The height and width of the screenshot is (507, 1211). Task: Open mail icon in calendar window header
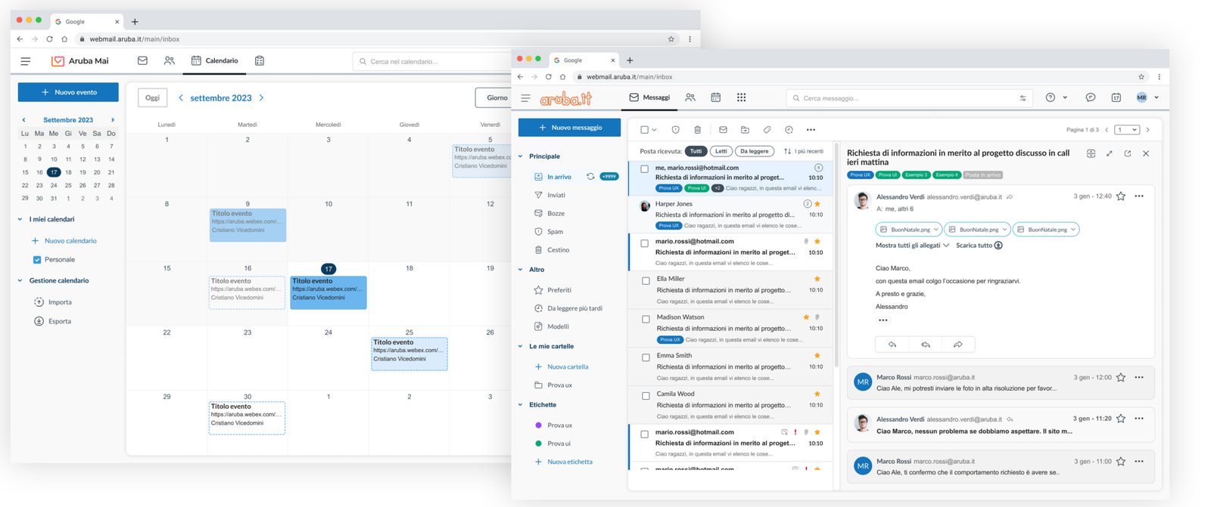coord(142,60)
